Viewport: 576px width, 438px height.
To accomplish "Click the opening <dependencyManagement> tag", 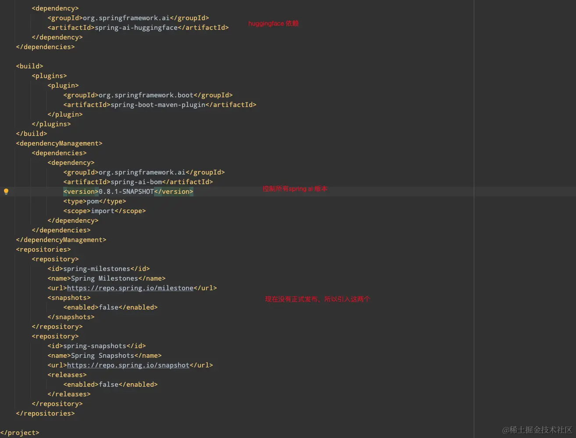I will [59, 143].
